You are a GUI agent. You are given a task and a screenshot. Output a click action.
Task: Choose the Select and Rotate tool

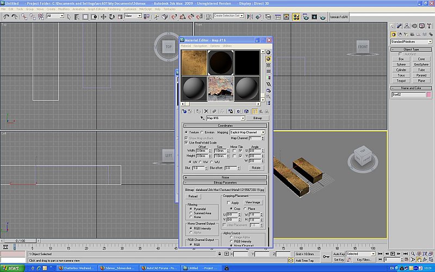coord(111,17)
